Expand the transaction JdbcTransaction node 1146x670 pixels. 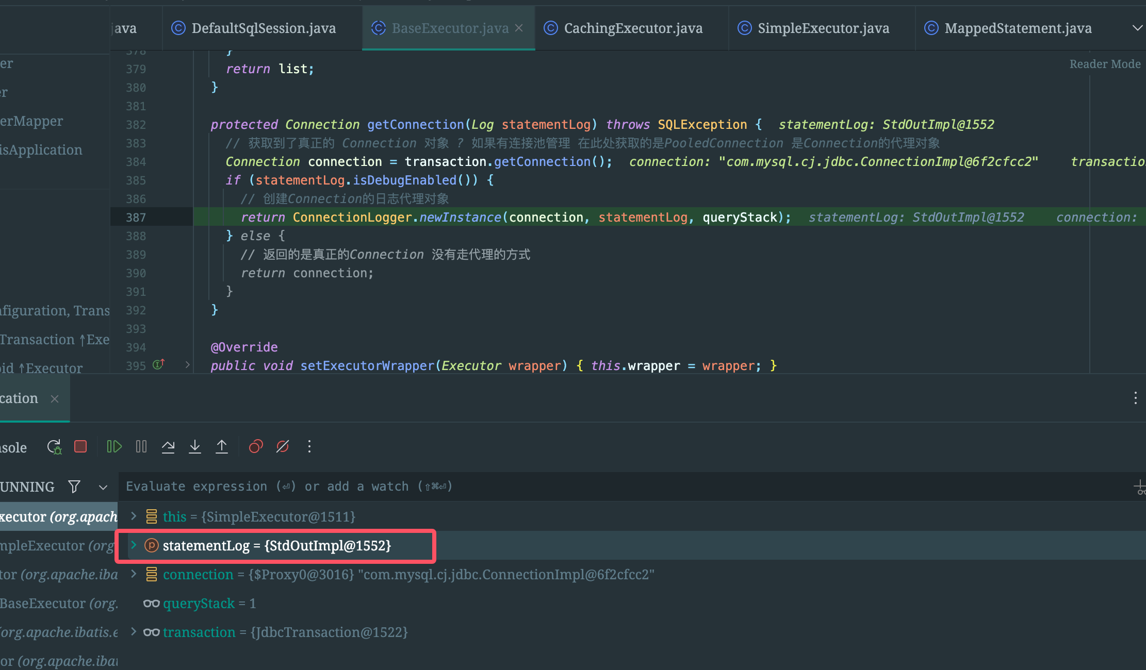134,631
